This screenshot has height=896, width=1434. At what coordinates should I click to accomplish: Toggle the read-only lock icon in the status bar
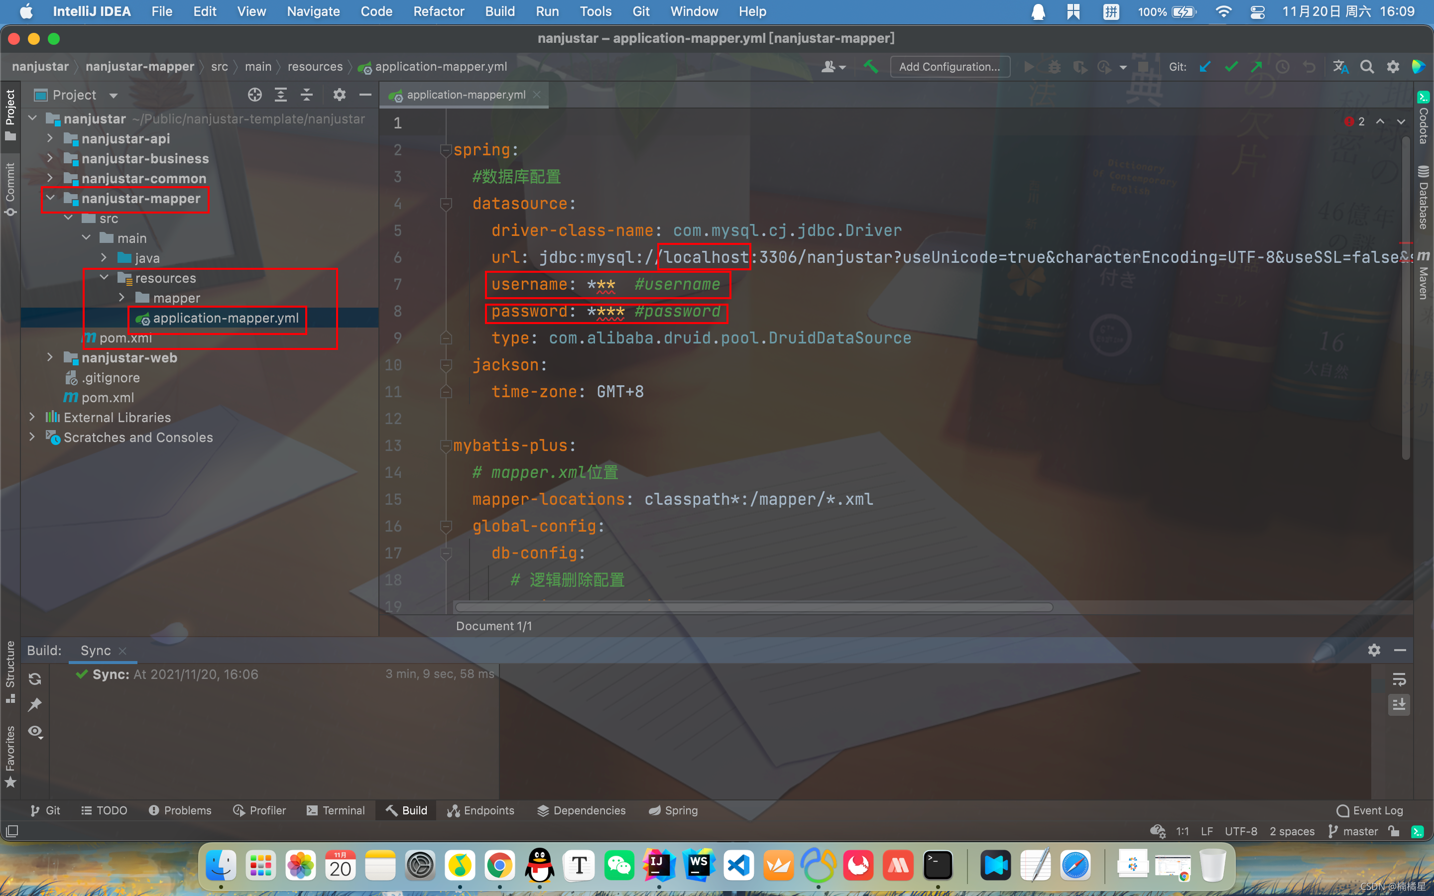1393,831
